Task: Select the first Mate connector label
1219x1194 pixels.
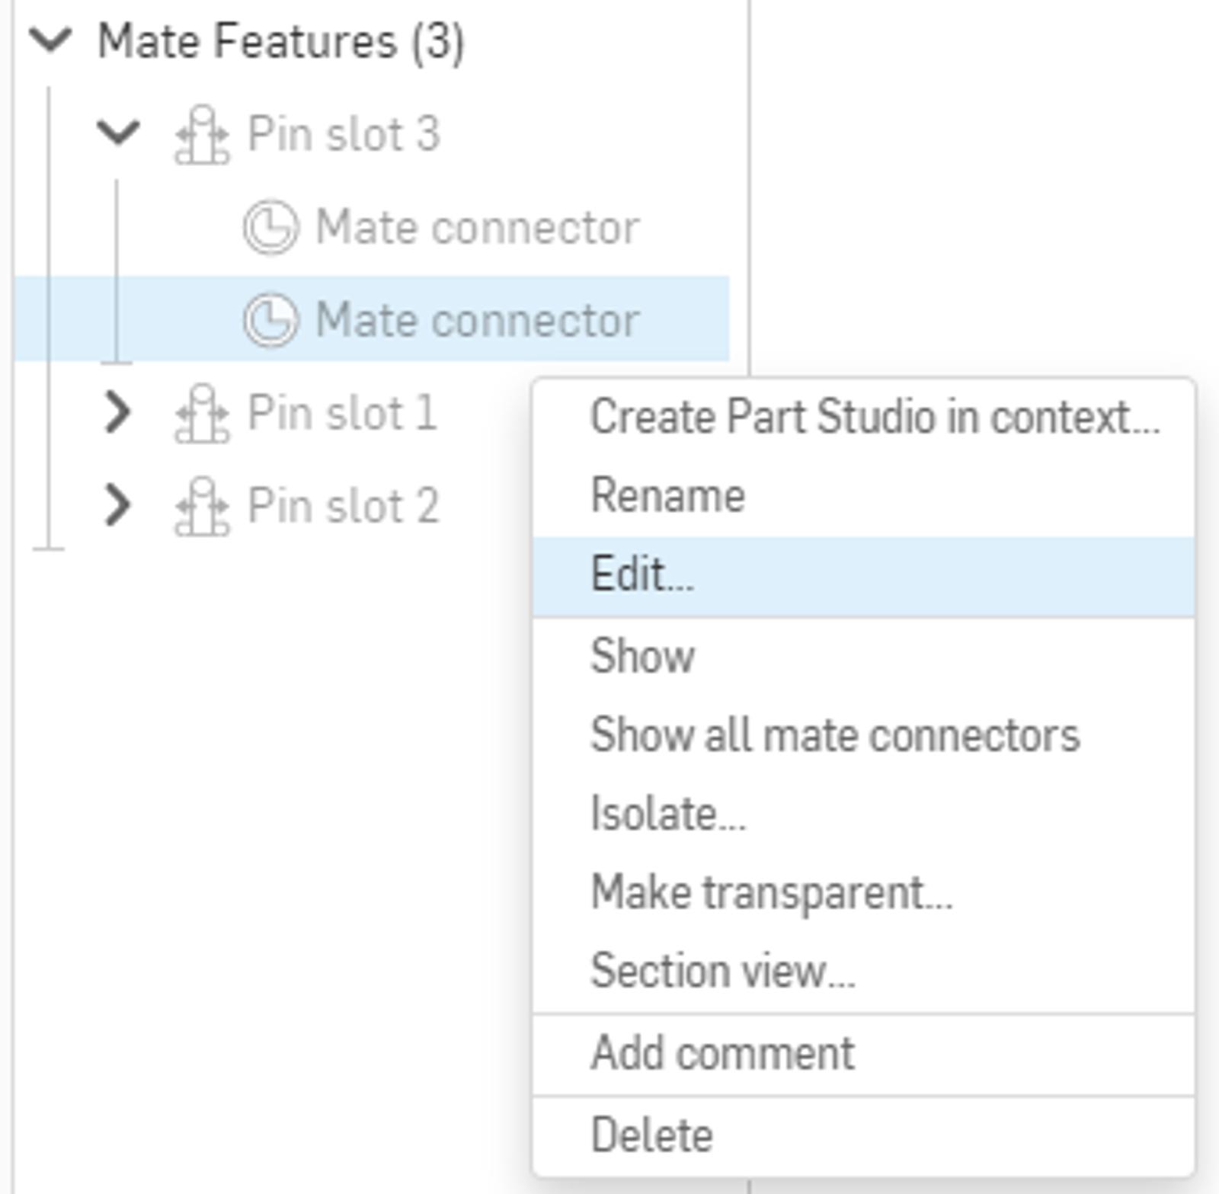Action: [478, 227]
